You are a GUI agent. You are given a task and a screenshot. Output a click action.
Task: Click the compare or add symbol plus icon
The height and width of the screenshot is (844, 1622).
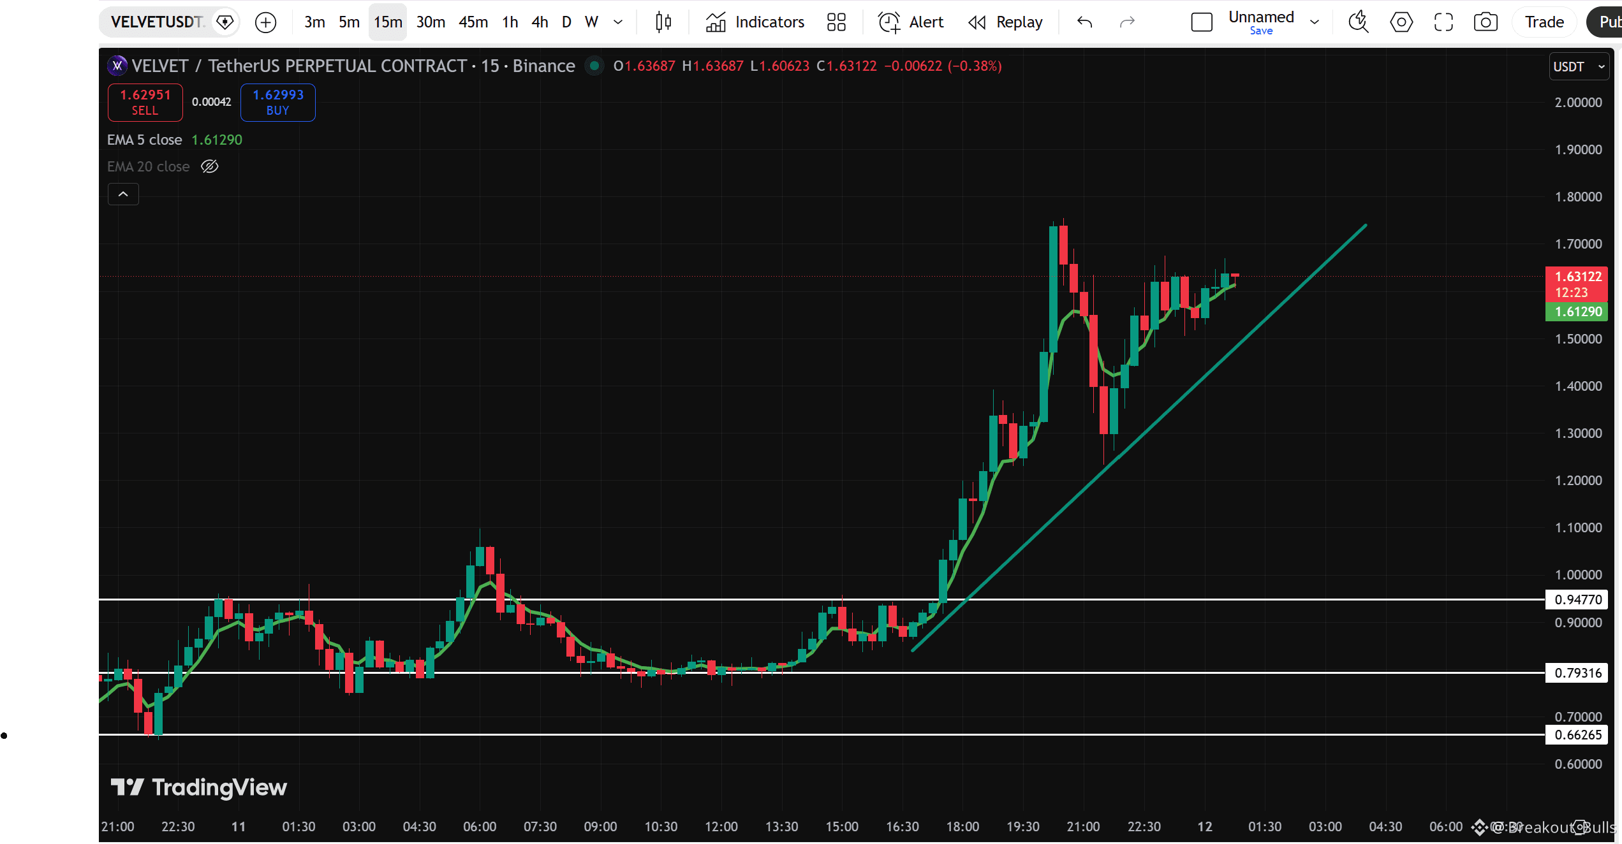pos(265,22)
